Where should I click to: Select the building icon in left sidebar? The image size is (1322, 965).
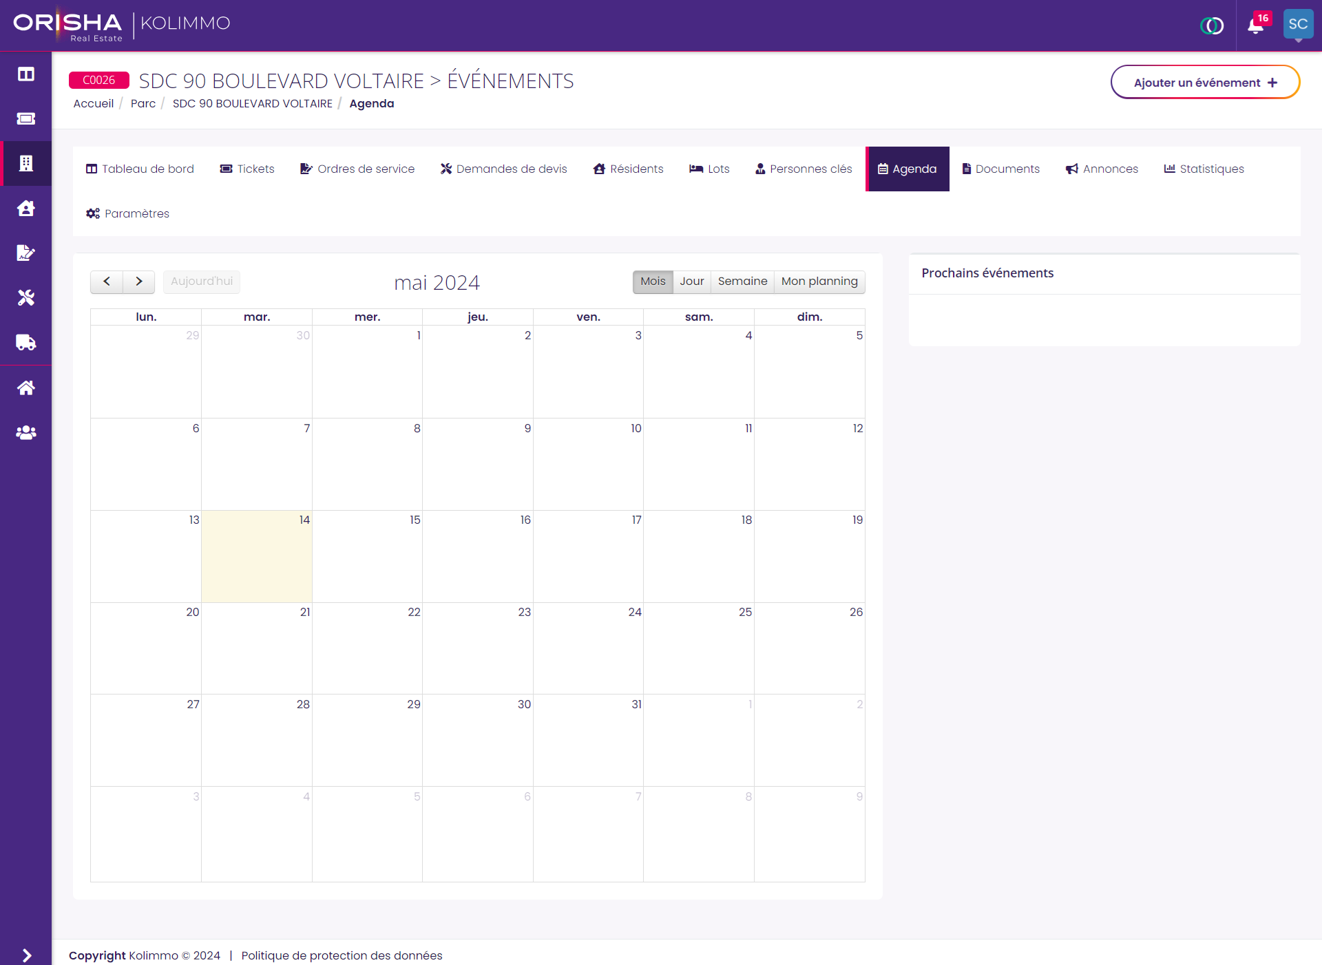26,163
